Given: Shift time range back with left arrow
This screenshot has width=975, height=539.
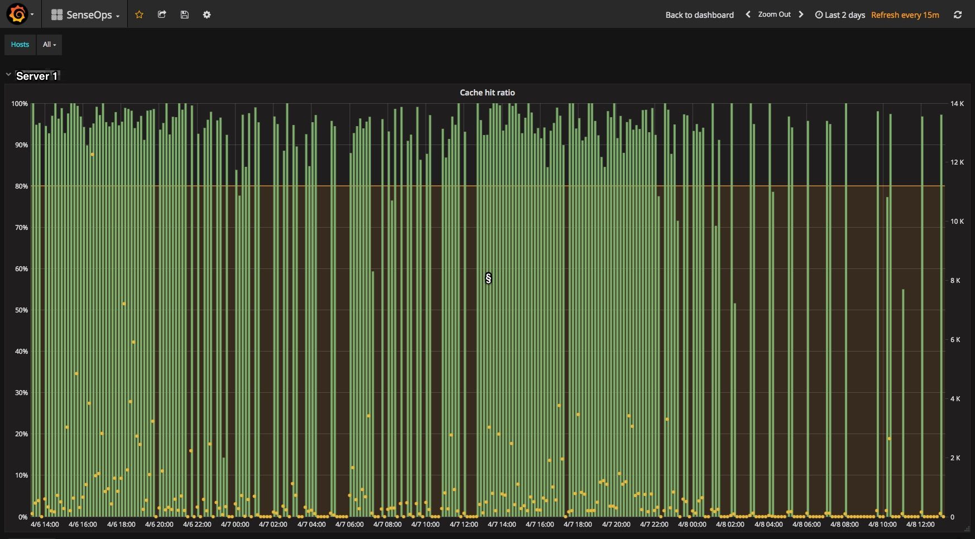Looking at the screenshot, I should click(748, 15).
